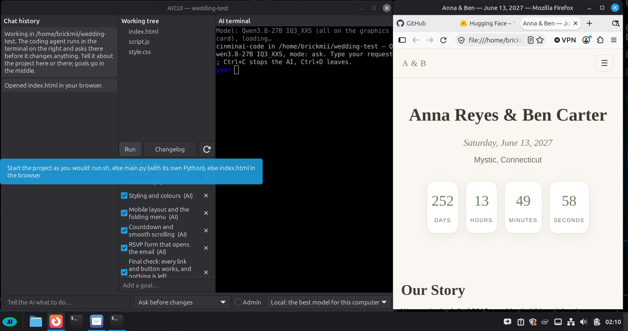Go back in Firefox history
Screen dimensions: 628x331
(416, 40)
